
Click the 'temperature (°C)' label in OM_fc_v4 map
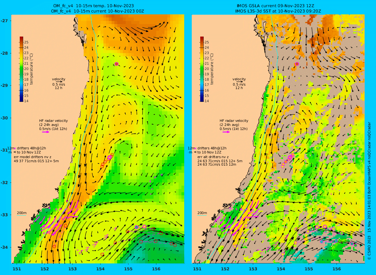point(32,69)
